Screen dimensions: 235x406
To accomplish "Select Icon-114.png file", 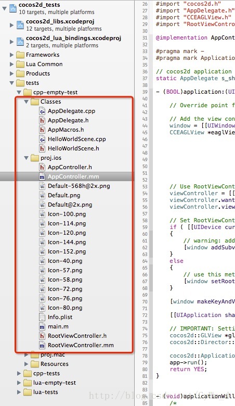I will coord(67,223).
